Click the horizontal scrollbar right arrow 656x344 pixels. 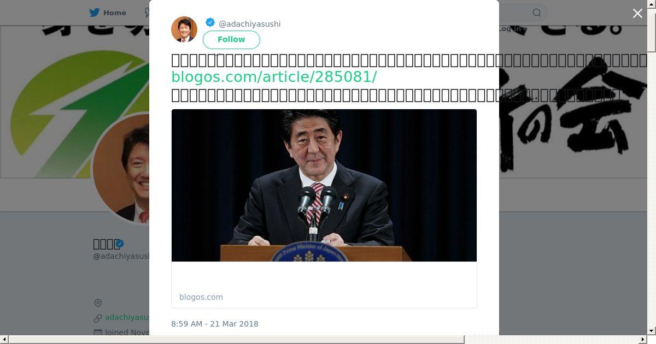click(x=643, y=340)
